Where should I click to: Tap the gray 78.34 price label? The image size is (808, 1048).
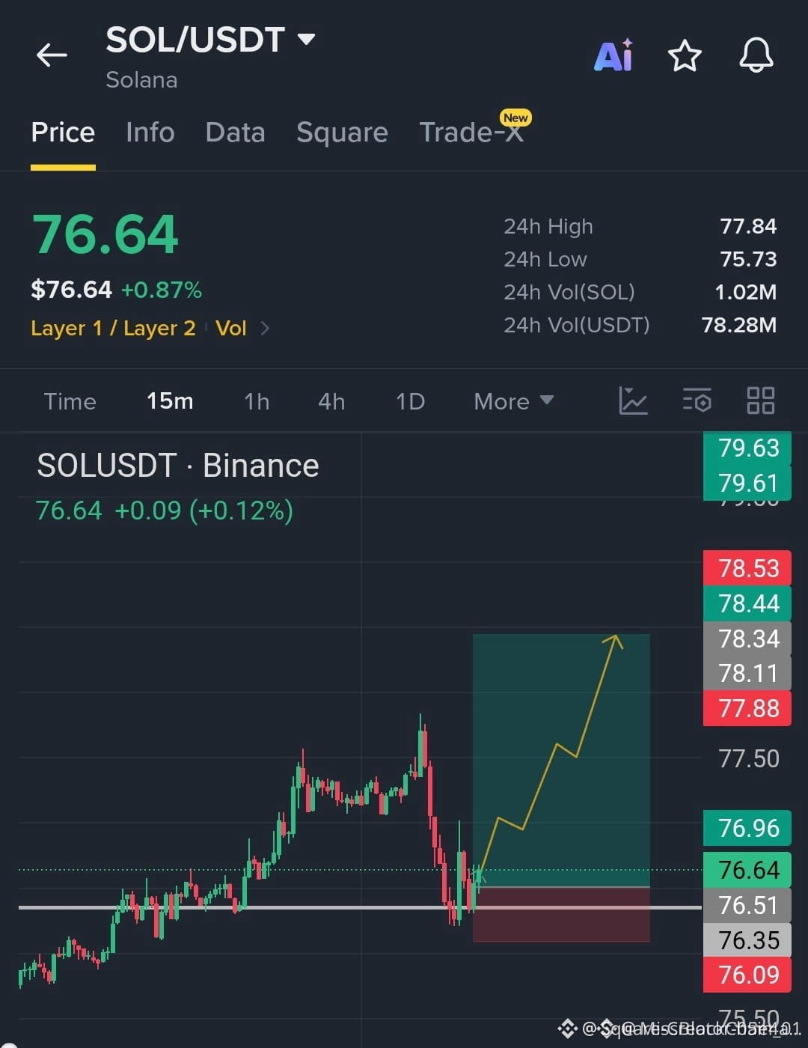click(747, 639)
